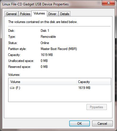Click empty area in Volumes list box
This screenshot has width=117, height=131.
(x=60, y=96)
